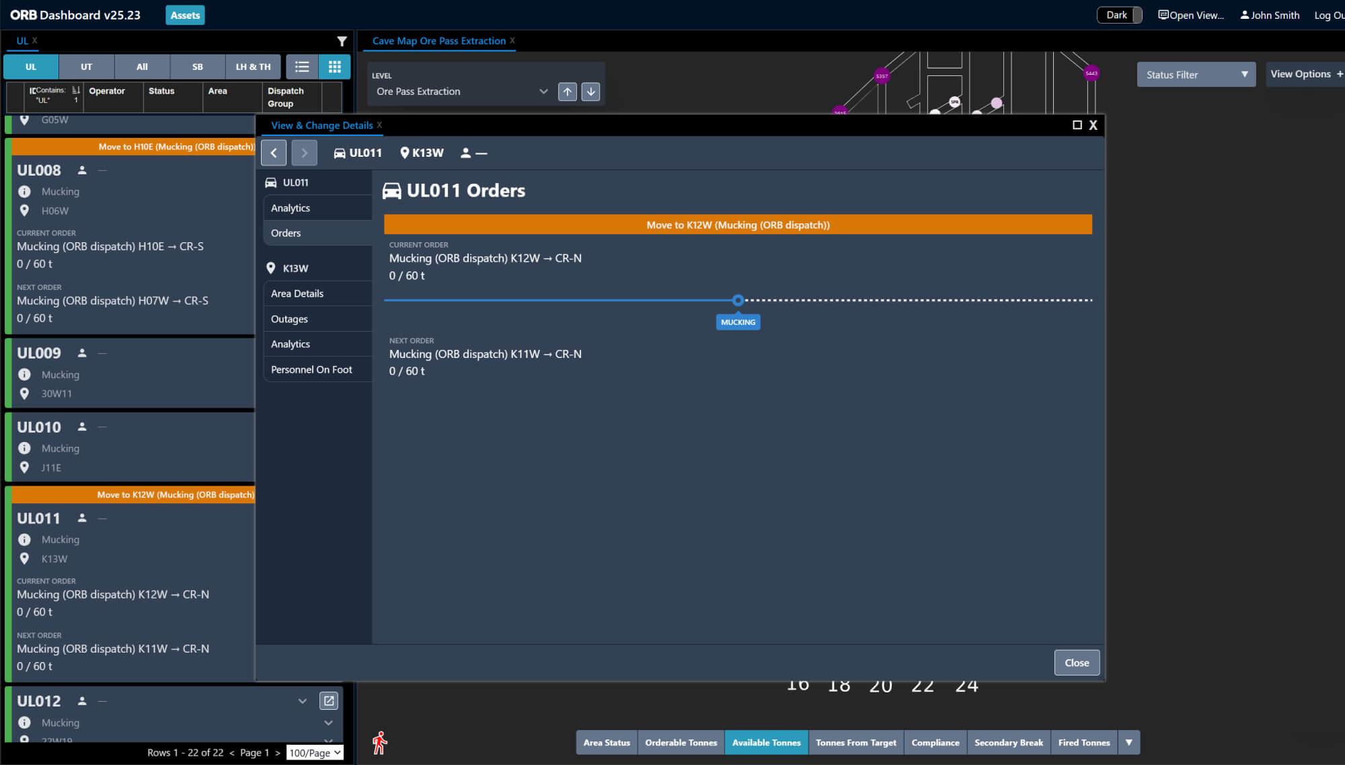The height and width of the screenshot is (765, 1345).
Task: Click the operator icon on UL010 card
Action: tap(82, 427)
